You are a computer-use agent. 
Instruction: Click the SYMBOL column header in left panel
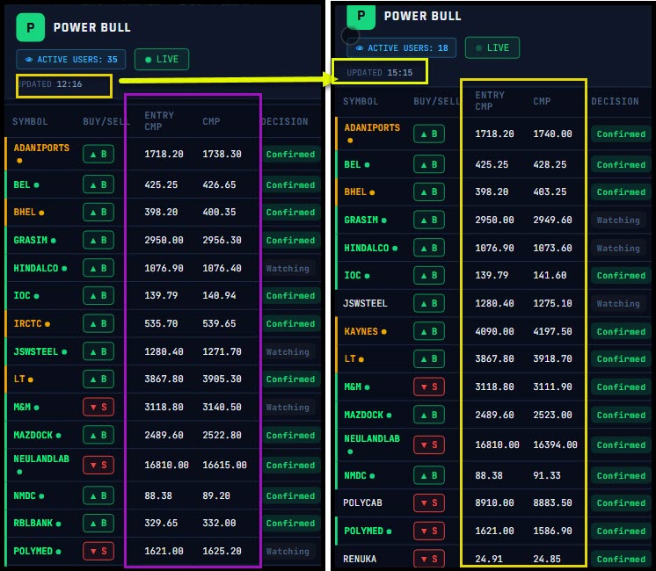[30, 121]
